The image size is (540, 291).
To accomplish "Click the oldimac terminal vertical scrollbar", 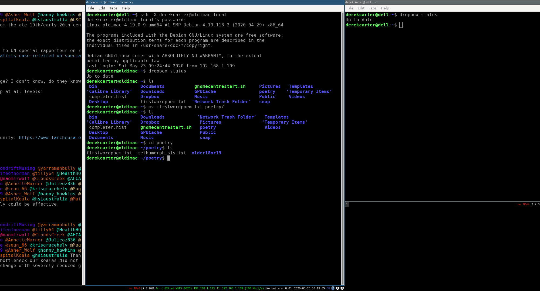I will (343, 148).
